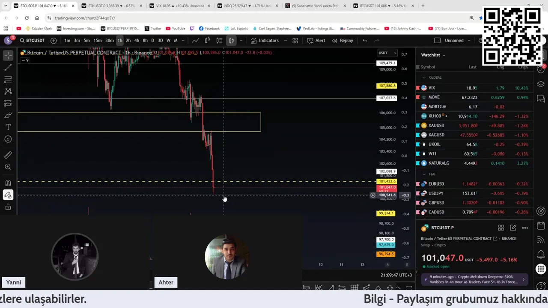
Task: Toggle magnet mode in left toolbar
Action: [x=8, y=183]
